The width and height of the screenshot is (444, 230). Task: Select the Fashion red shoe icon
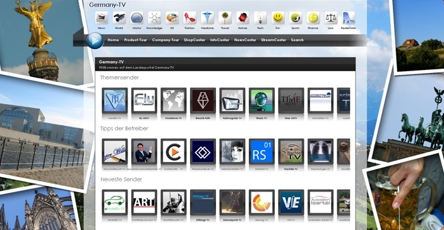coord(189,18)
